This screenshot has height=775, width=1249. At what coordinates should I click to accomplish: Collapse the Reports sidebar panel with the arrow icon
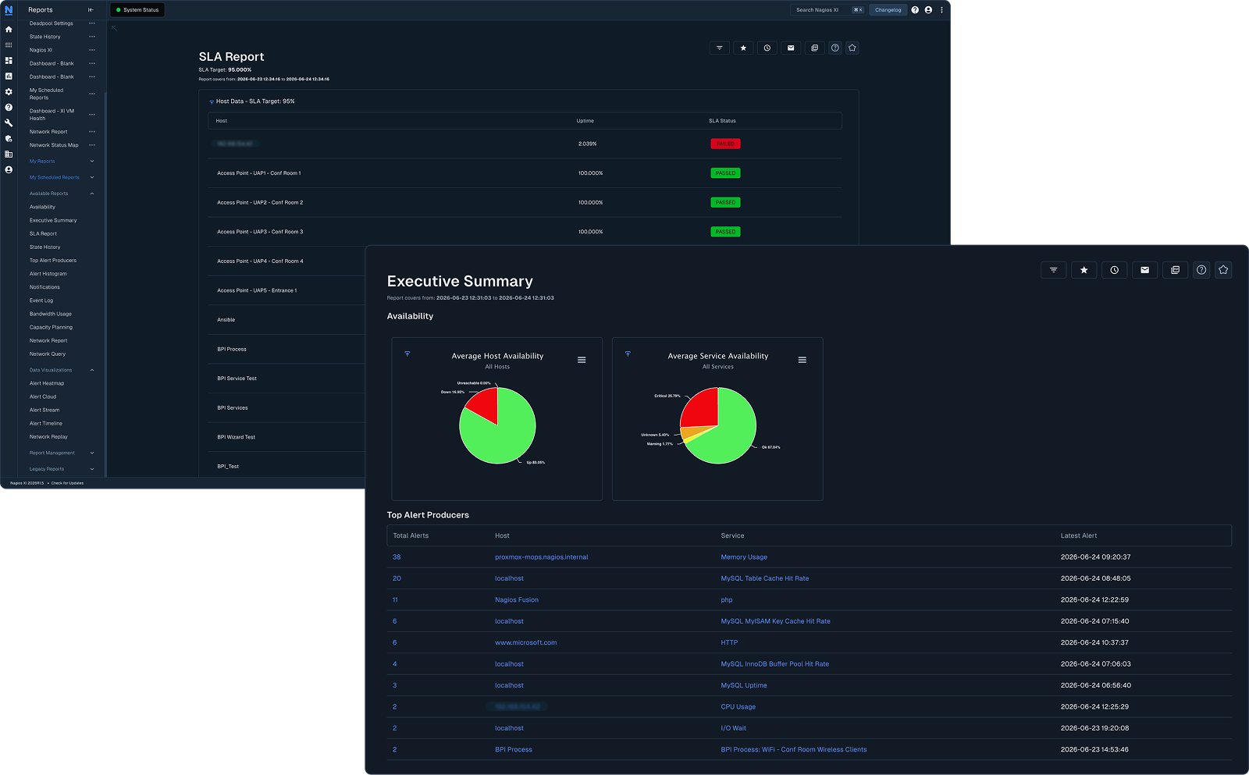pyautogui.click(x=91, y=10)
